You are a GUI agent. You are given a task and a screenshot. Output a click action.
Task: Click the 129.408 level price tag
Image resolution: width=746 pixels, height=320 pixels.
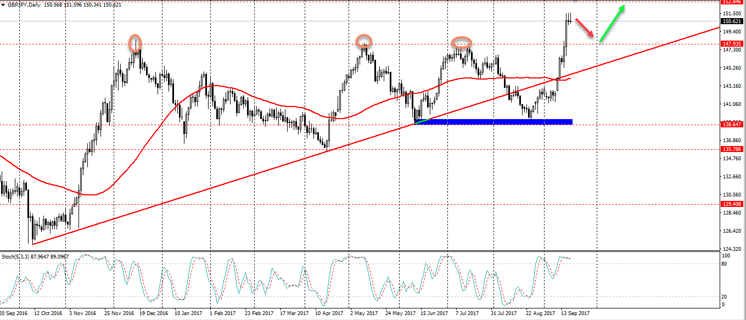pos(732,204)
